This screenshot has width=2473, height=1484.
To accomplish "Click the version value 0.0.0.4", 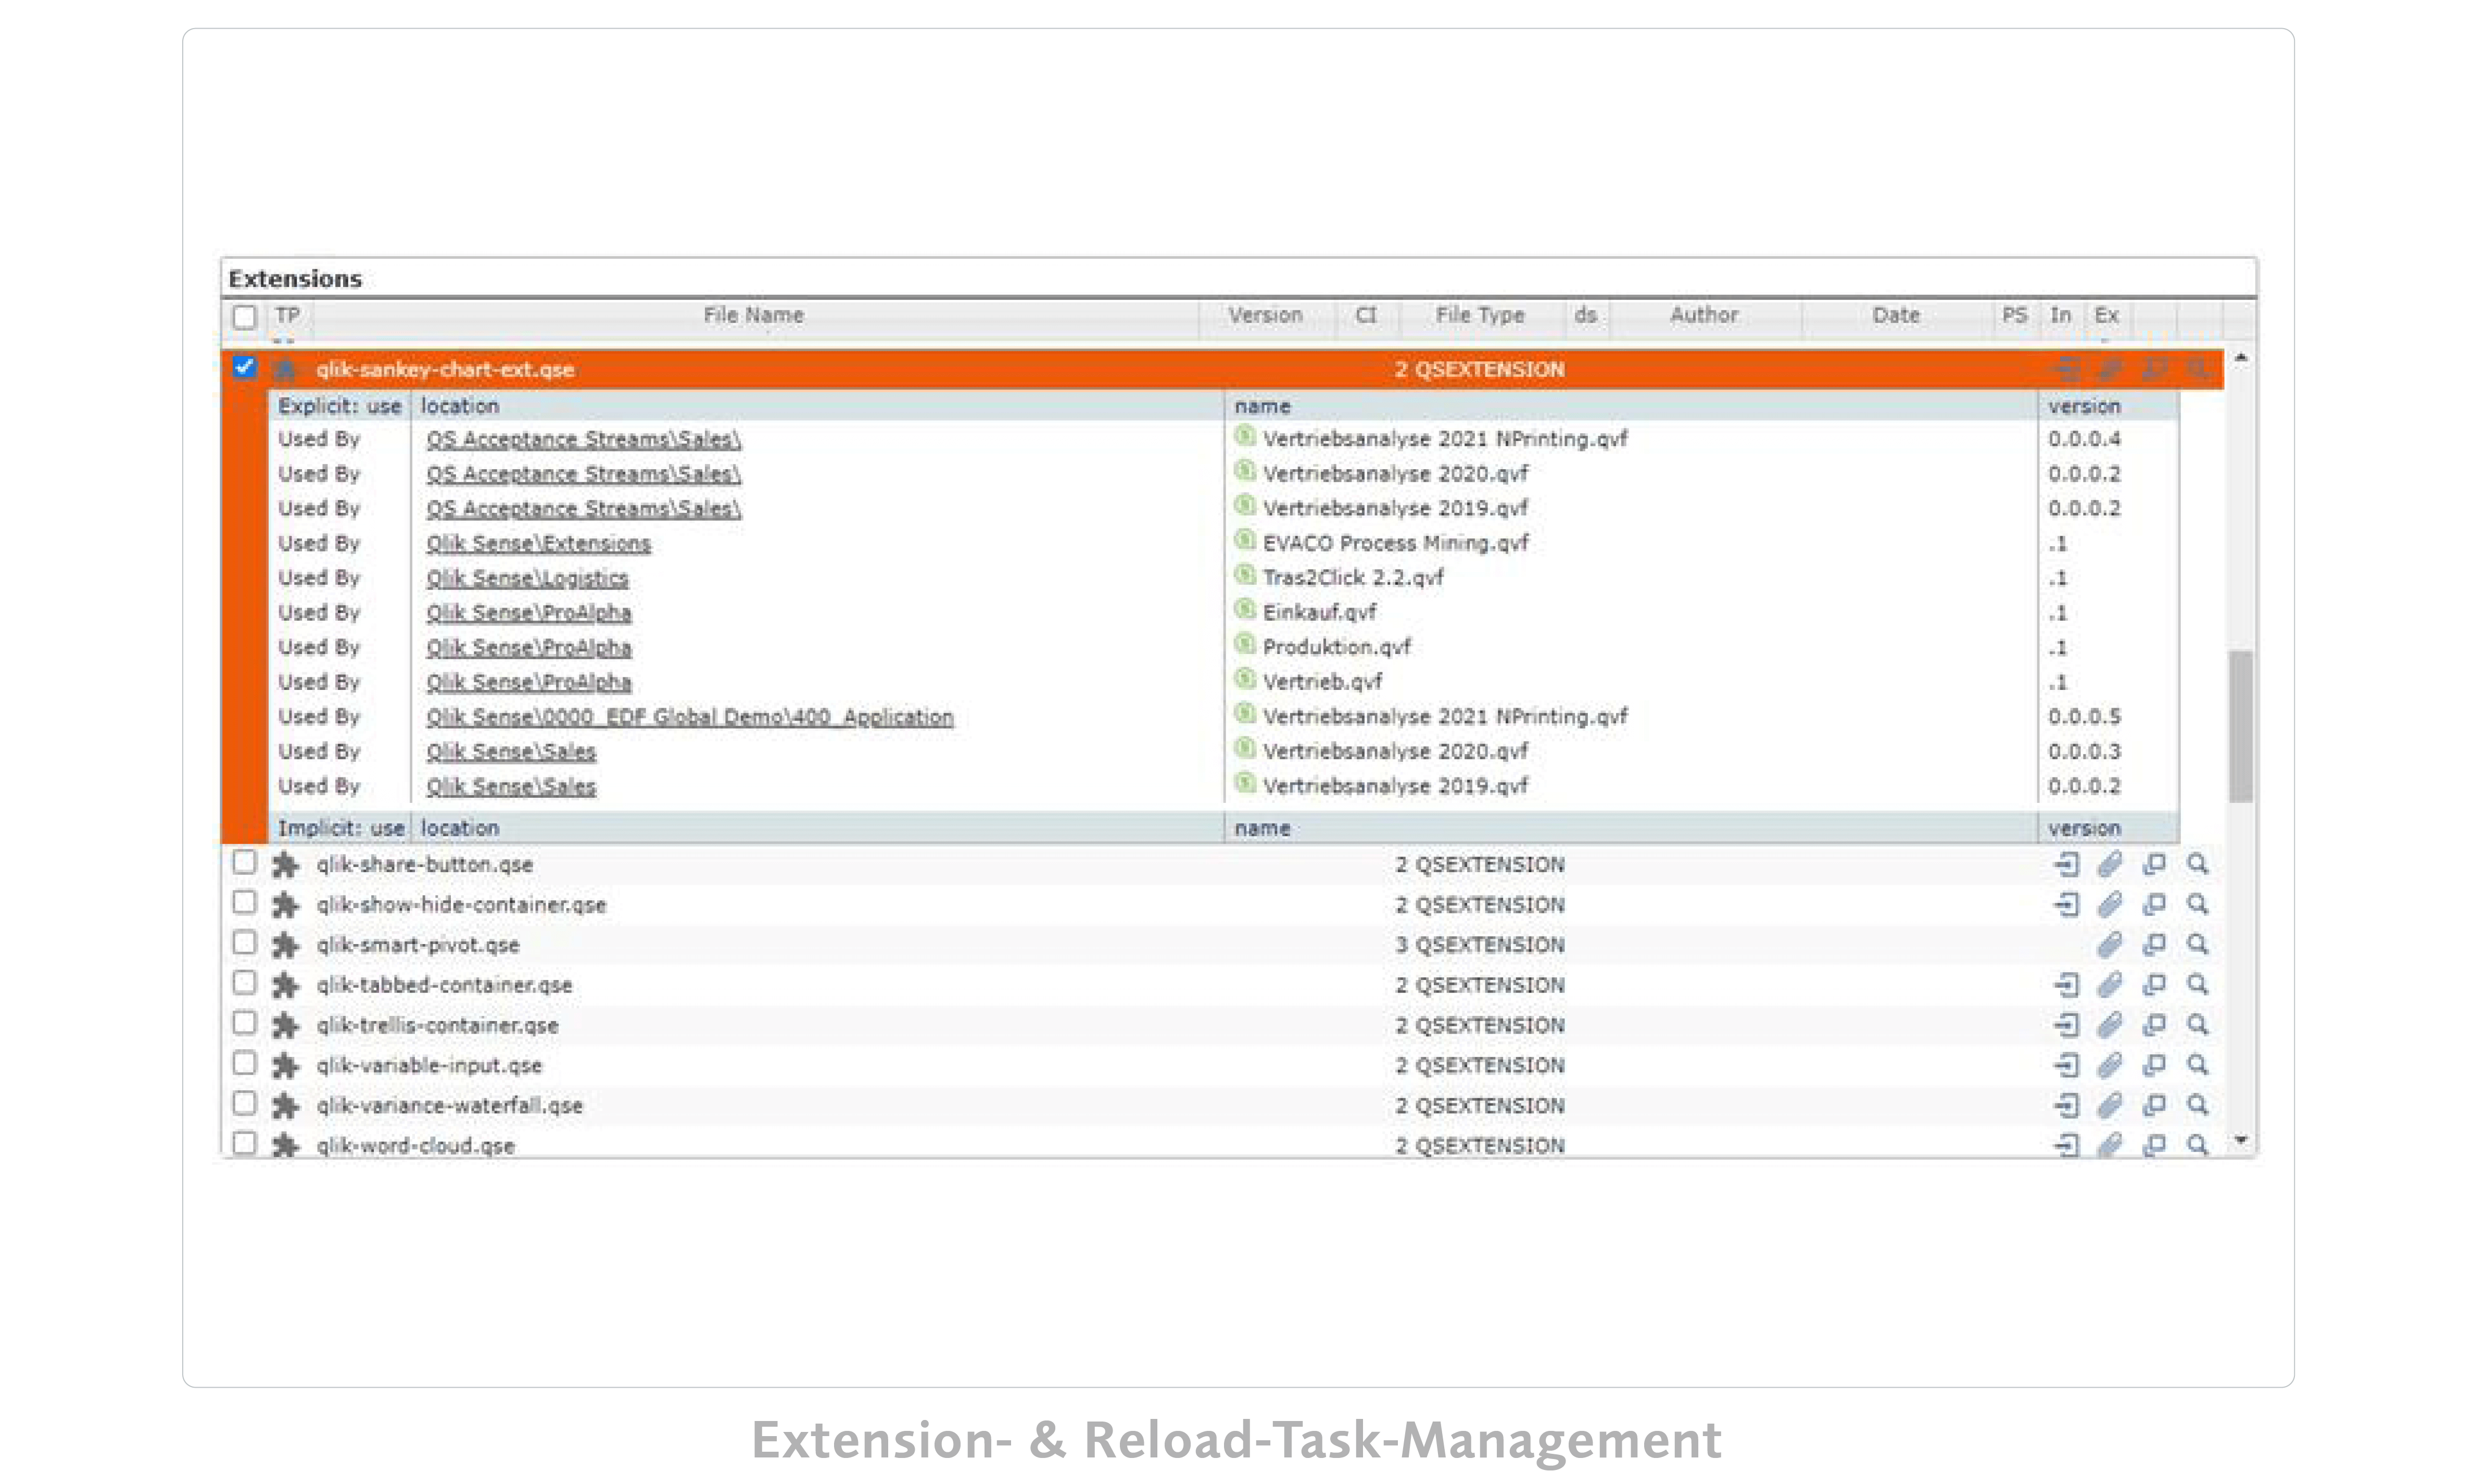I will (2084, 439).
